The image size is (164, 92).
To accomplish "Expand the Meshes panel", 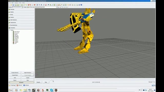I will tap(21, 12).
